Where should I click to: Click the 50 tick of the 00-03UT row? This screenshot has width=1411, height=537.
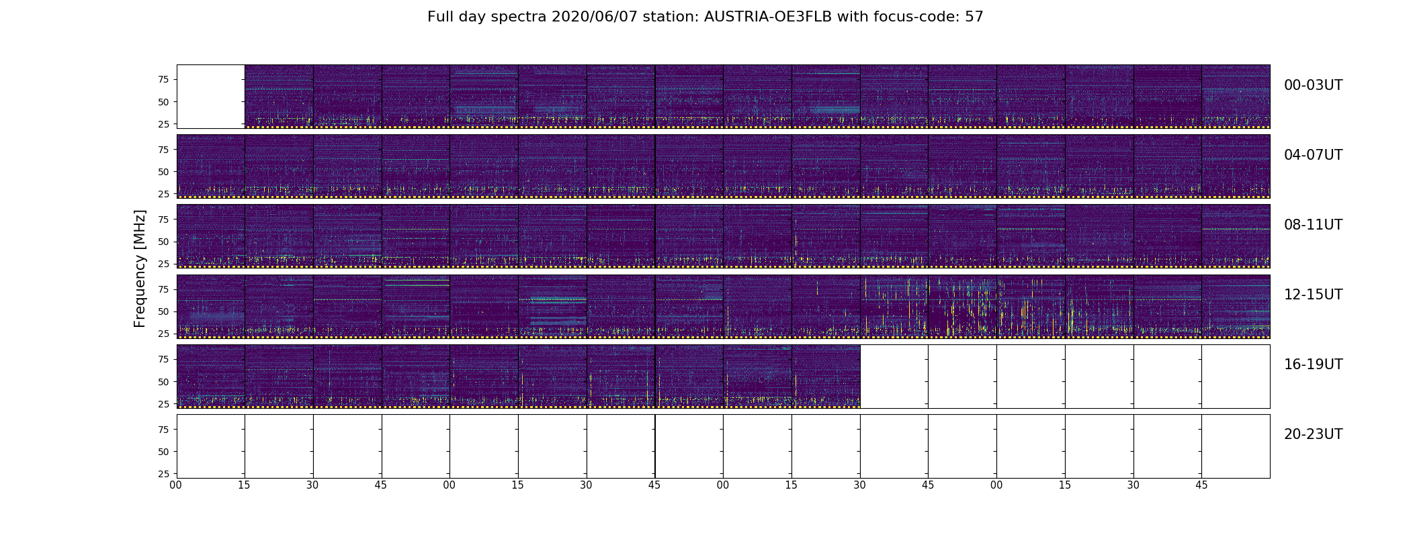point(163,102)
